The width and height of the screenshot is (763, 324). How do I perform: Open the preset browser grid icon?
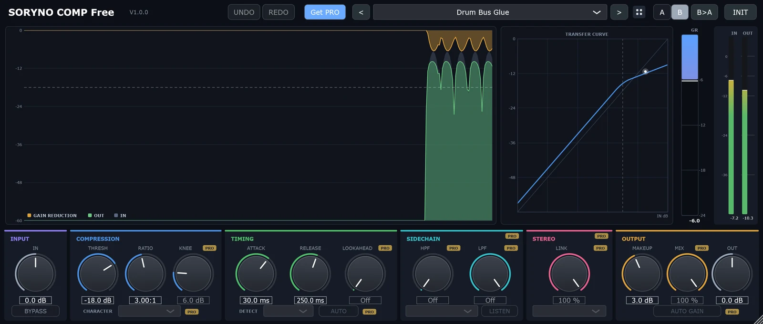point(639,12)
